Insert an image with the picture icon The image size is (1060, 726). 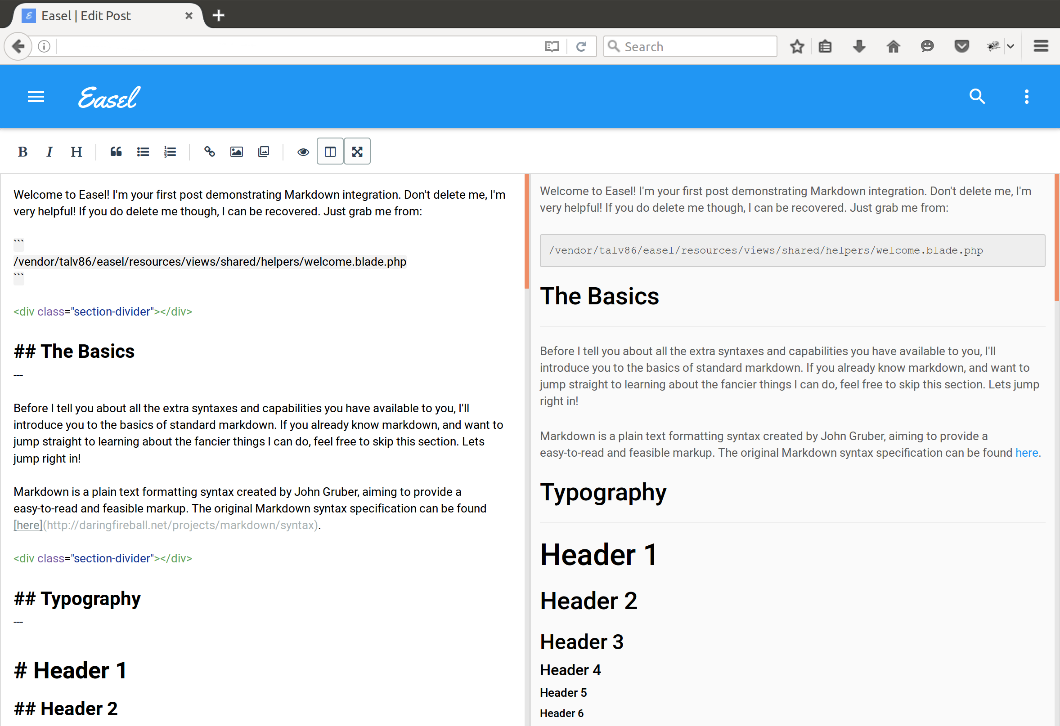[x=236, y=152]
